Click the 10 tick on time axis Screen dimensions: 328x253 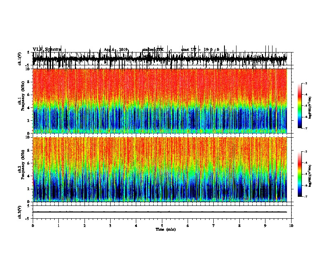291,226
